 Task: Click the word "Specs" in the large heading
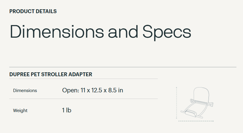[x=166, y=32]
